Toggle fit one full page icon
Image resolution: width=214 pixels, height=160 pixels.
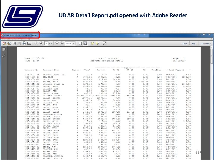tap(85, 43)
